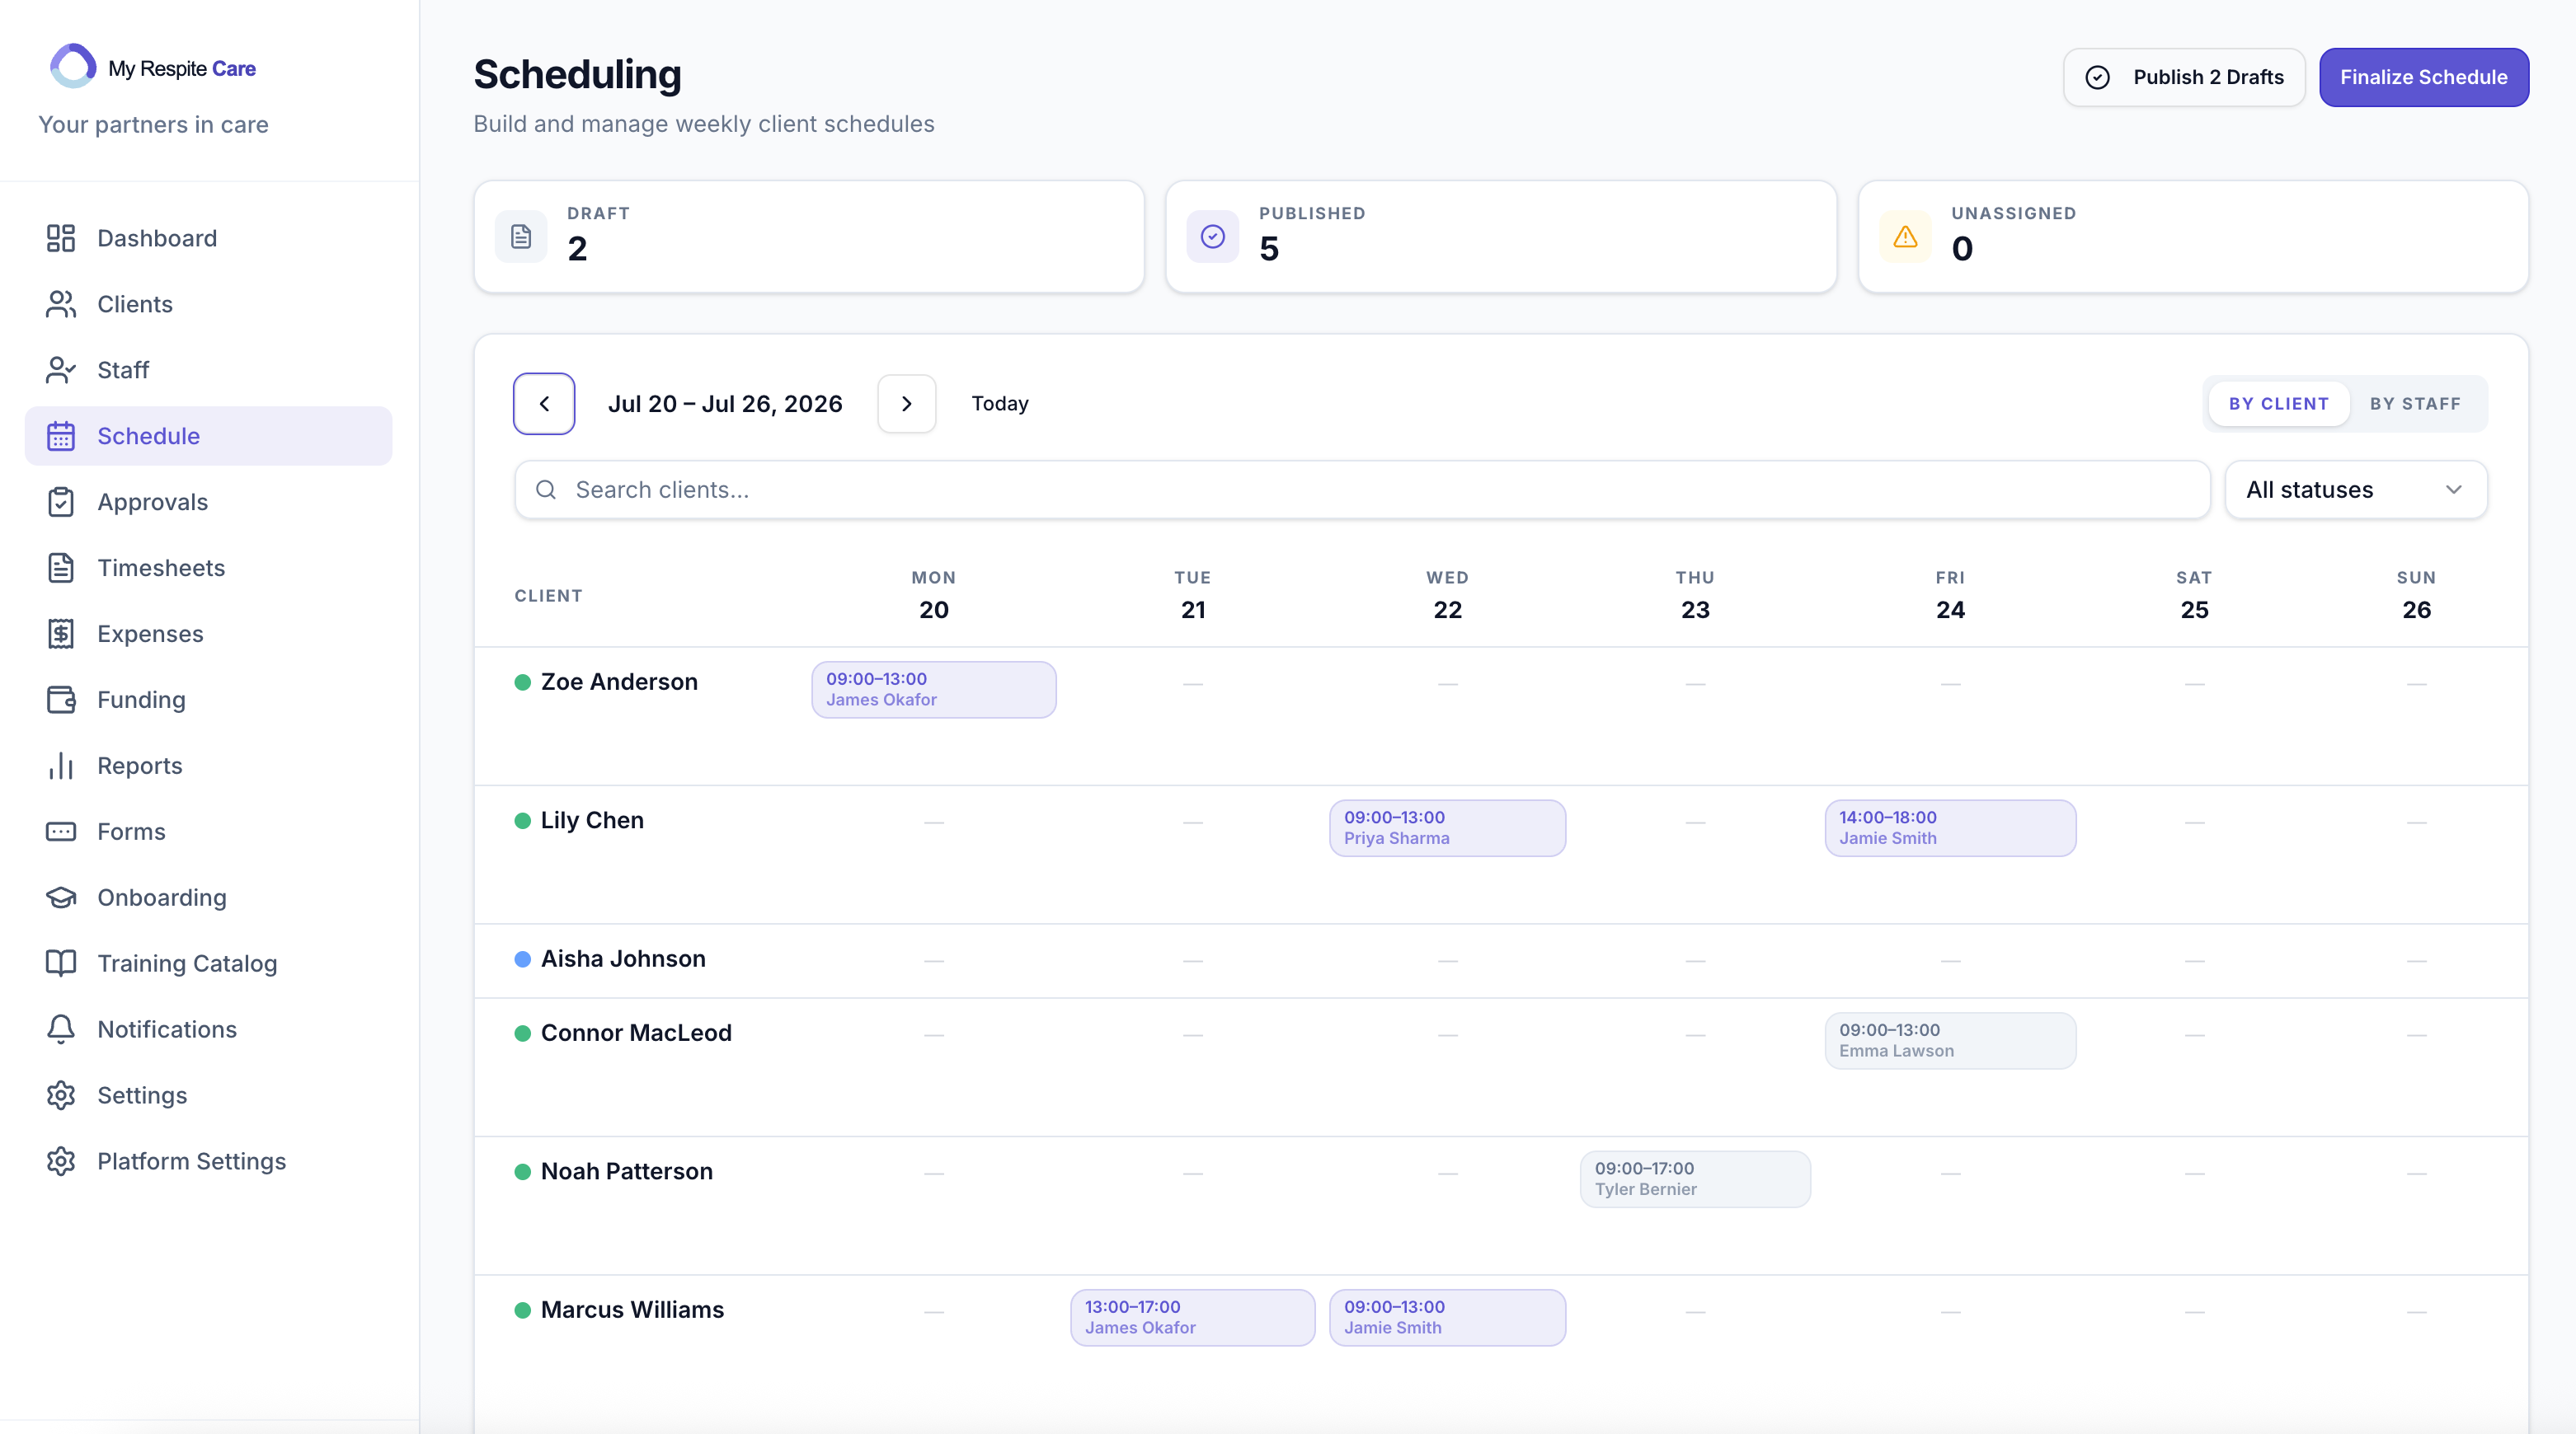The image size is (2576, 1434).
Task: Click the Search clients input field
Action: pyautogui.click(x=1362, y=490)
